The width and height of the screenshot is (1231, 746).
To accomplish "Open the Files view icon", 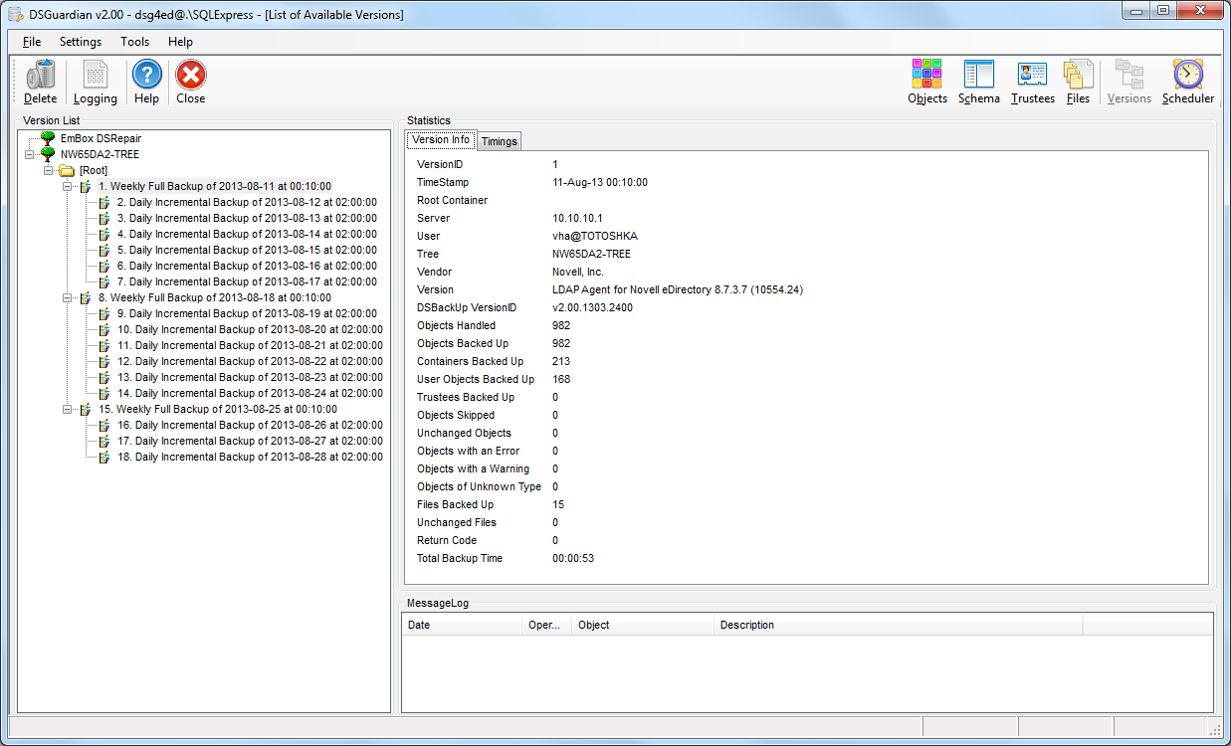I will pos(1078,75).
